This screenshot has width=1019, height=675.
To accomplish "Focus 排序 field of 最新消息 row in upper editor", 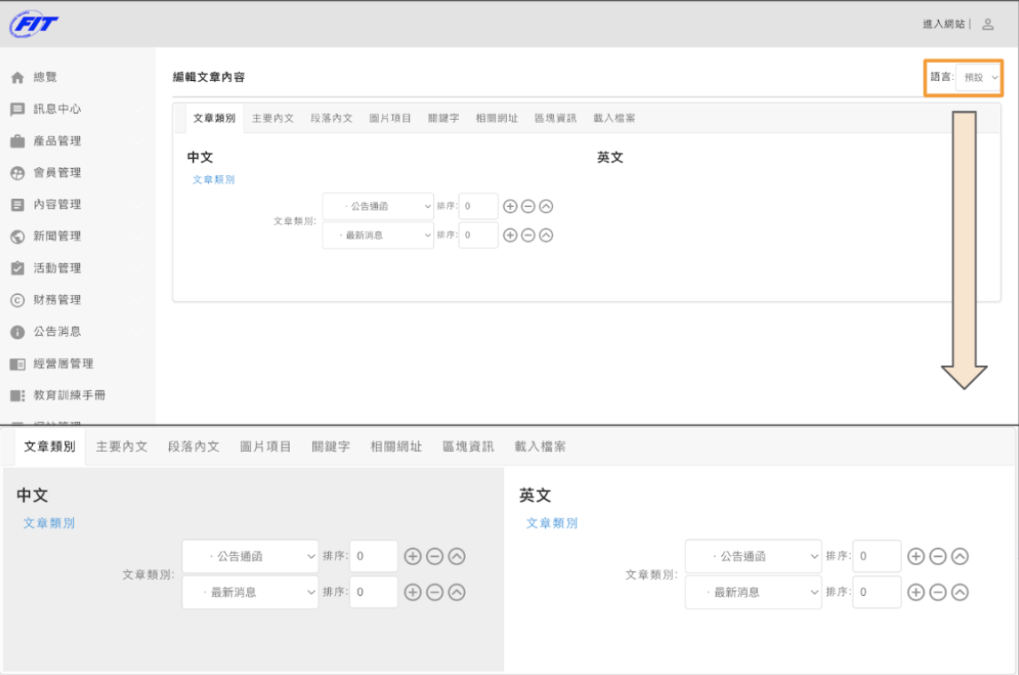I will (478, 235).
